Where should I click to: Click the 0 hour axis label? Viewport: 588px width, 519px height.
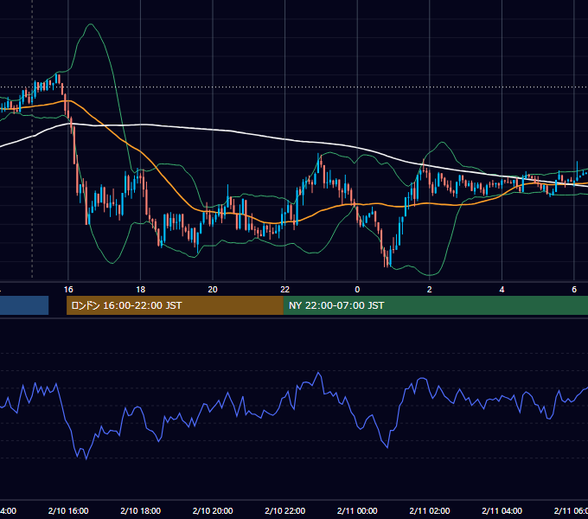[x=357, y=289]
